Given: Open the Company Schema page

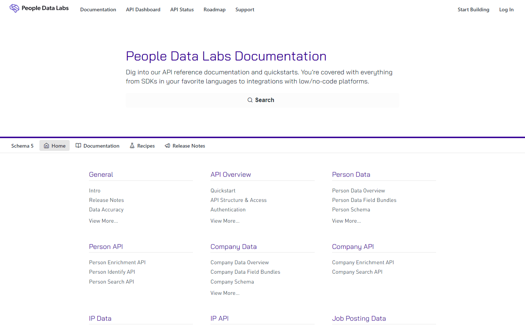Looking at the screenshot, I should pos(232,281).
